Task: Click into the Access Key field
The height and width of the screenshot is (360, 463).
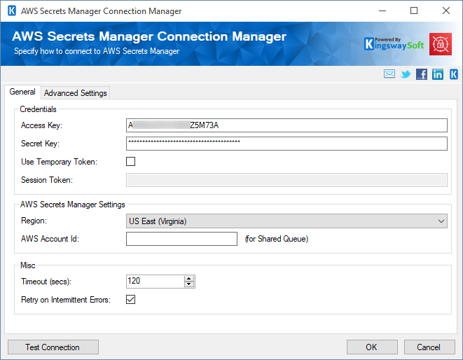Action: point(286,125)
